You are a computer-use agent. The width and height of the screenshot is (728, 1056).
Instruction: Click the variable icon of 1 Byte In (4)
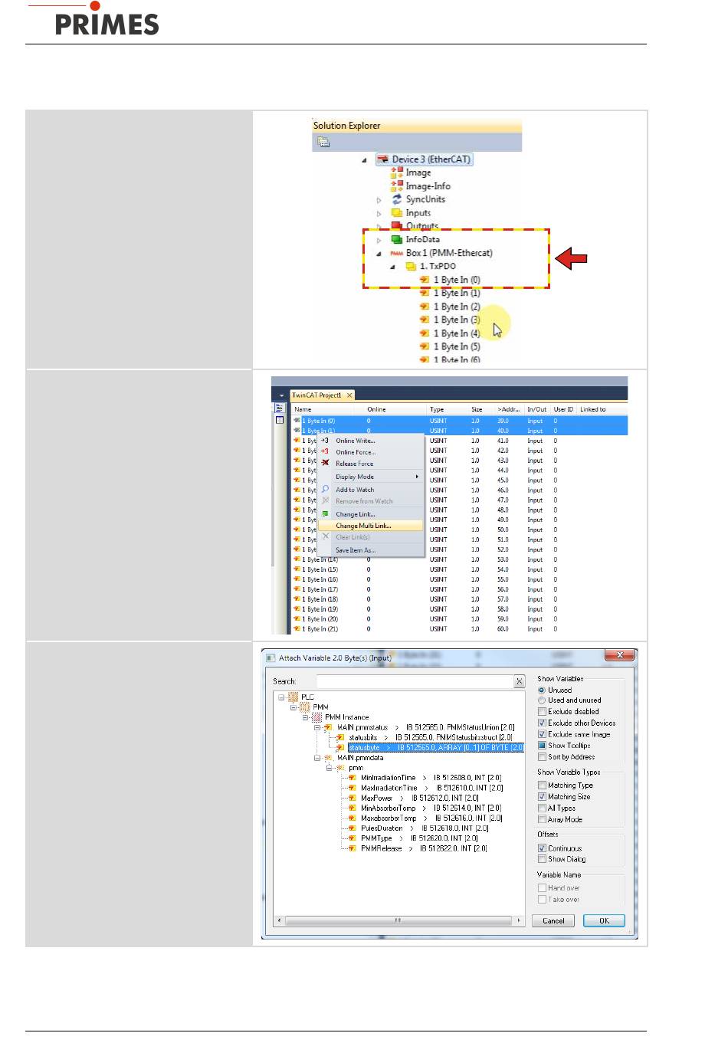tap(425, 333)
